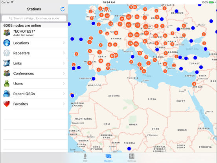Viewport: 217px width, 163px height.
Task: Open the *ECHOTEST* audio test server row
Action: [34, 33]
